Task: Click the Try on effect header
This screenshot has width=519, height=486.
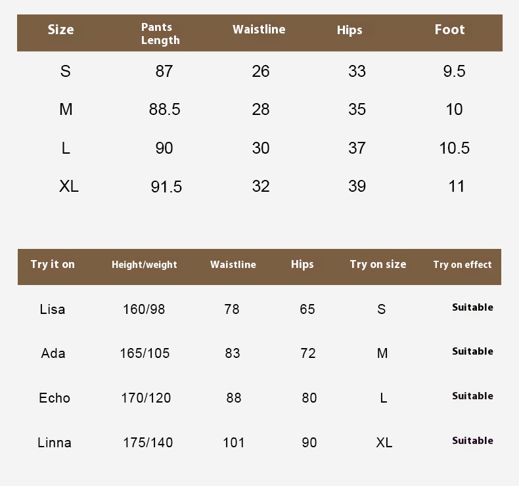Action: pos(463,265)
